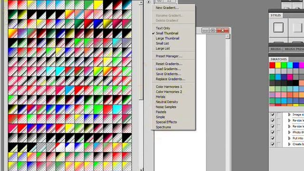The width and height of the screenshot is (304, 171).
Task: Switch gradient view to Text Only
Action: (x=163, y=28)
